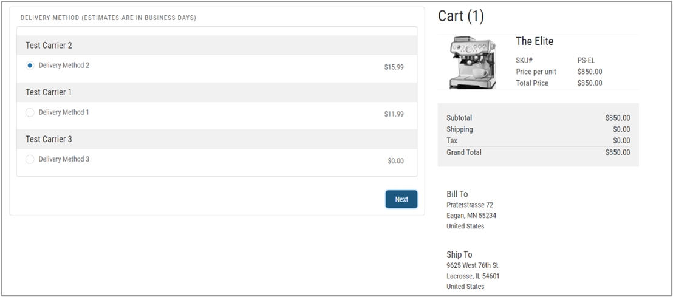The image size is (673, 297).
Task: Click the Cart (1) heading
Action: [461, 16]
